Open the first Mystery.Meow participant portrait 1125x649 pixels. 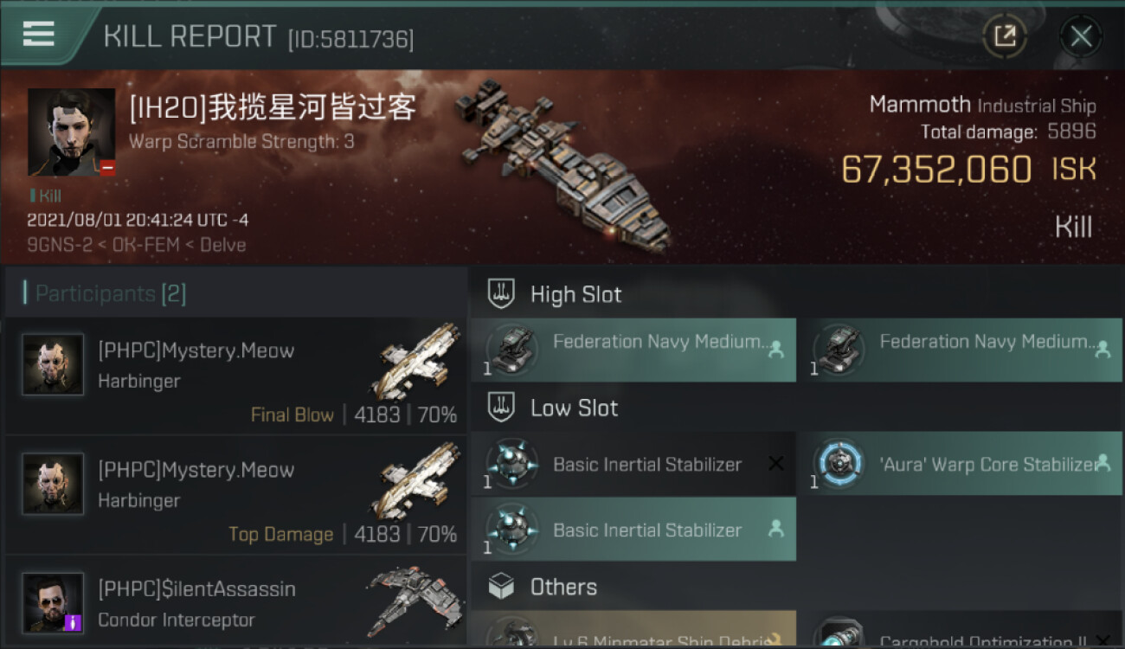click(53, 364)
